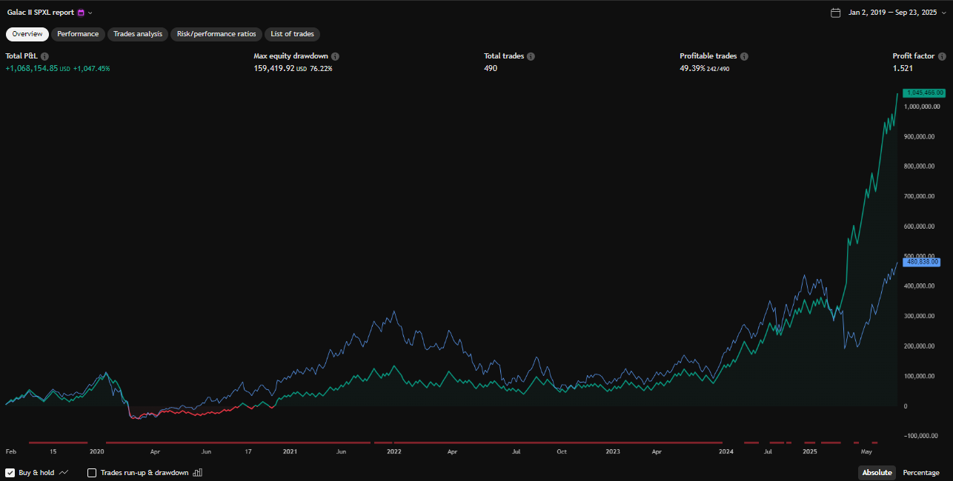Open the date range dropdown arrow

coord(943,13)
